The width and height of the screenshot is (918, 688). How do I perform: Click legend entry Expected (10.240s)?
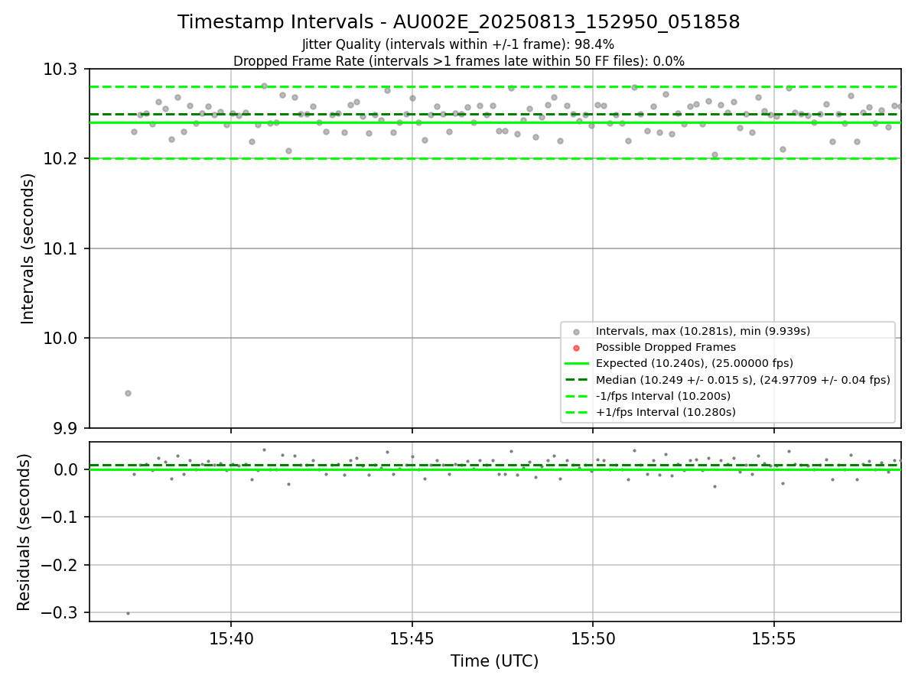(x=695, y=363)
